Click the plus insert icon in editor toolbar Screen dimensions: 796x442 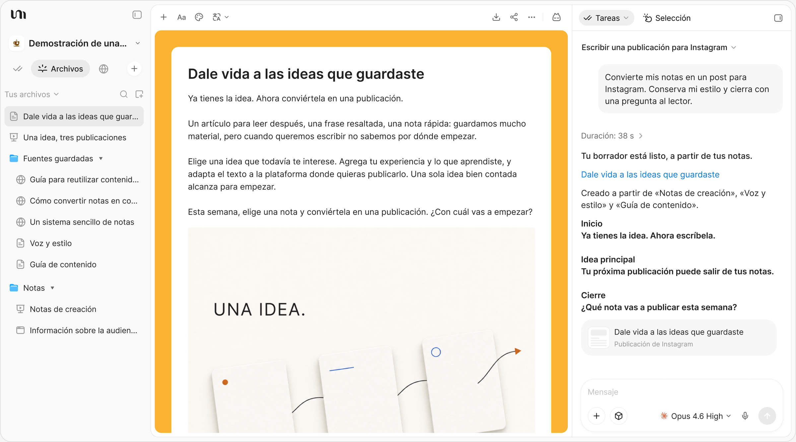click(164, 17)
